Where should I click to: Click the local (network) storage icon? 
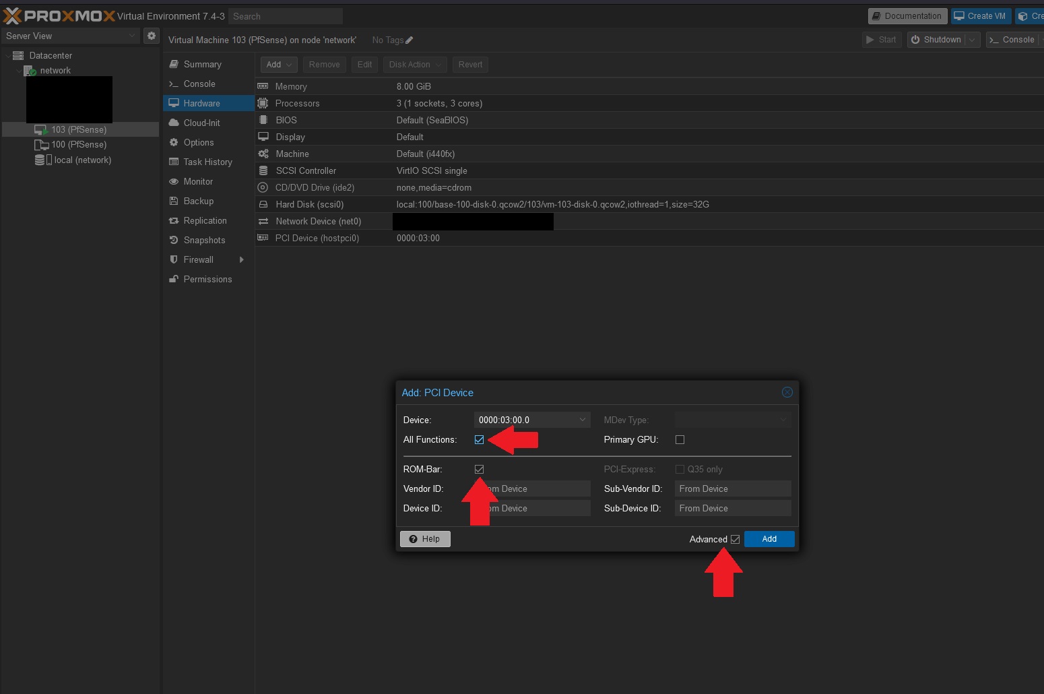[x=43, y=160]
